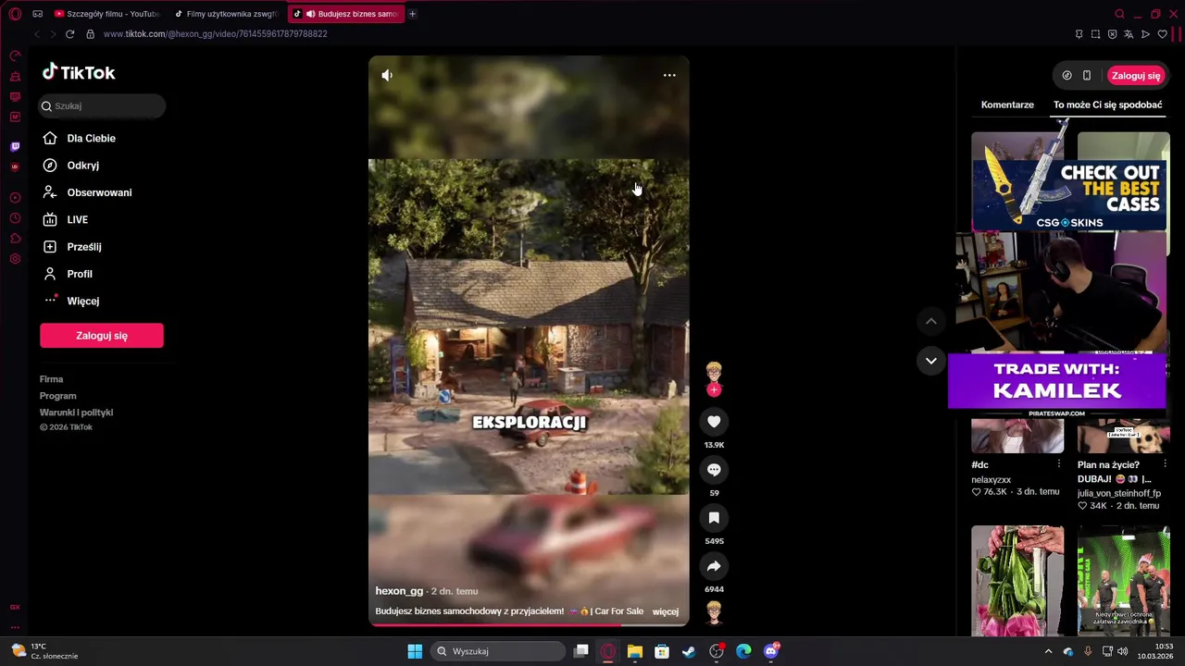Image resolution: width=1185 pixels, height=666 pixels.
Task: Seek along the video progress bar
Action: point(529,624)
